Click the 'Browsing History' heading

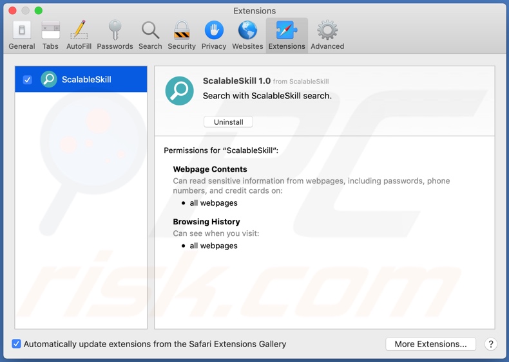point(206,222)
